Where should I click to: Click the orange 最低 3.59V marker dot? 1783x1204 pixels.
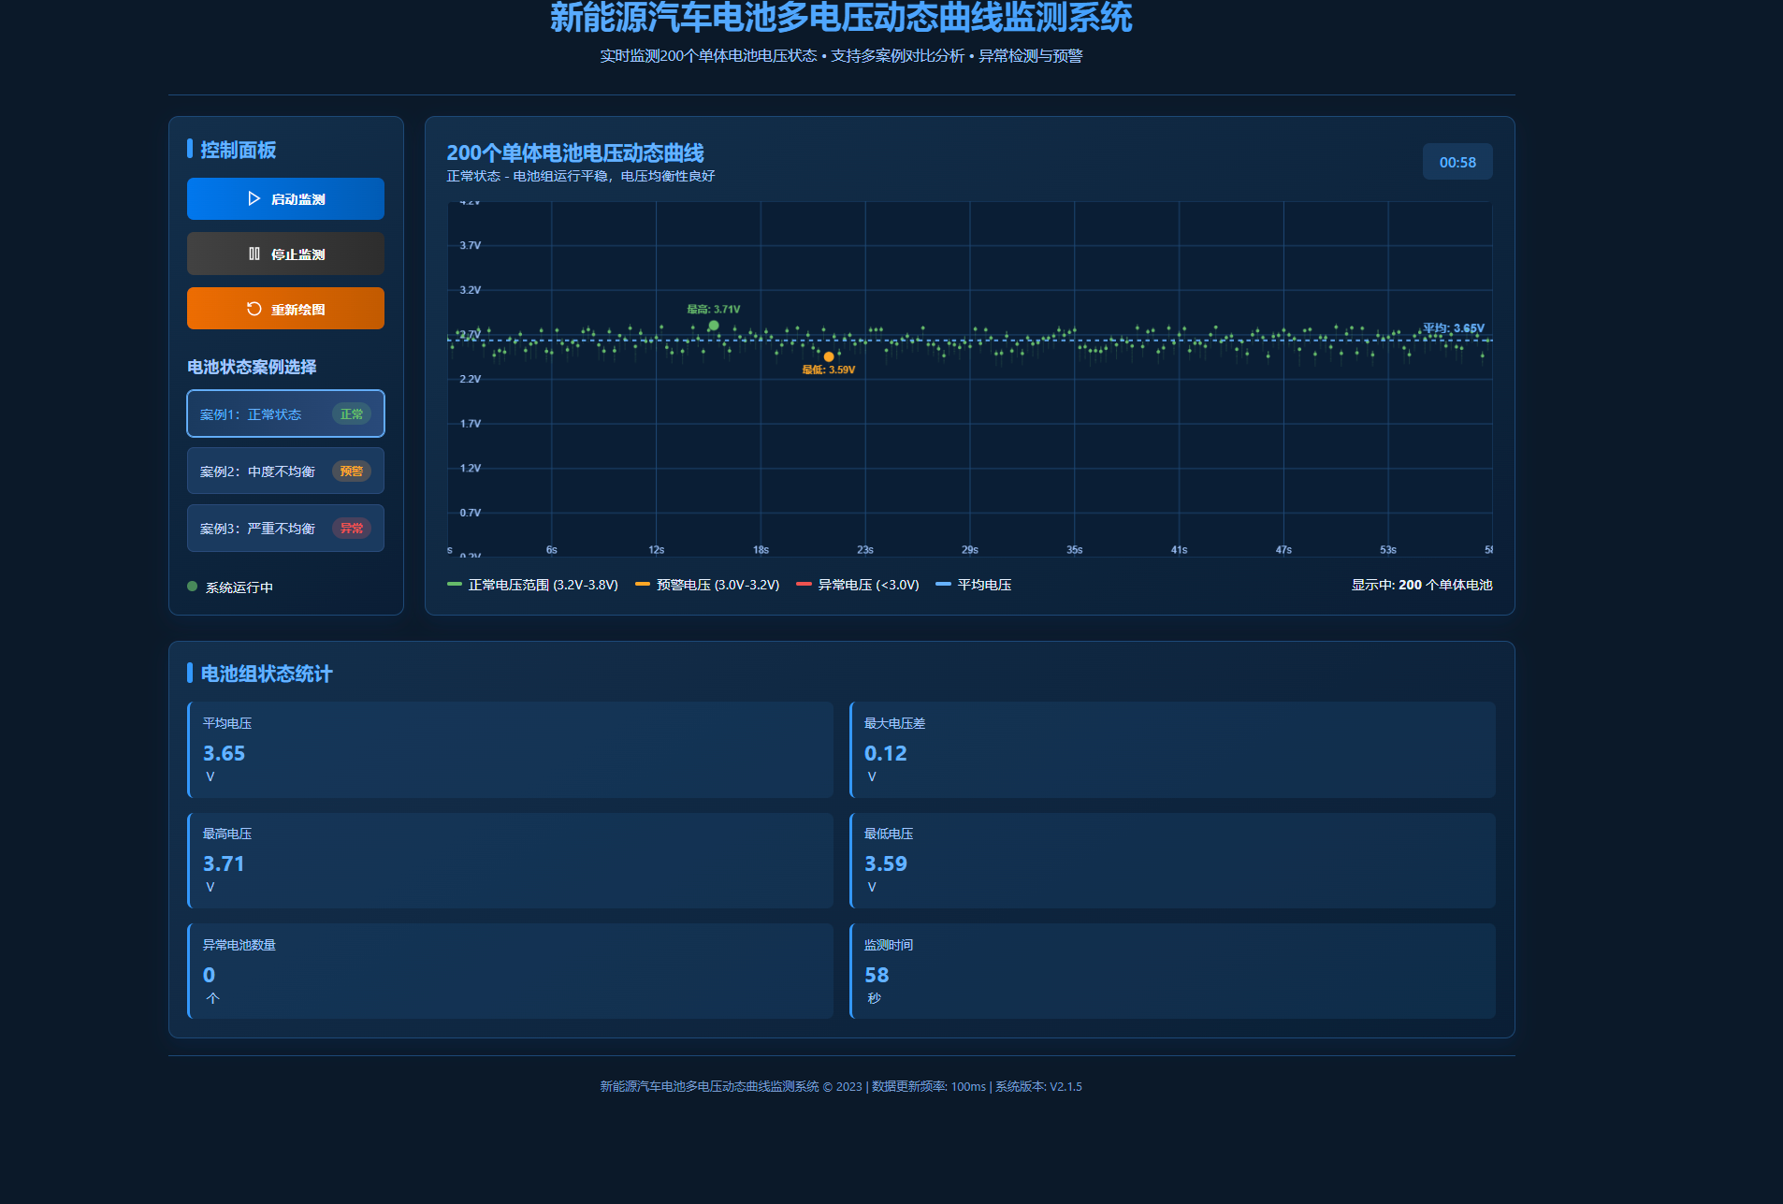(x=829, y=356)
